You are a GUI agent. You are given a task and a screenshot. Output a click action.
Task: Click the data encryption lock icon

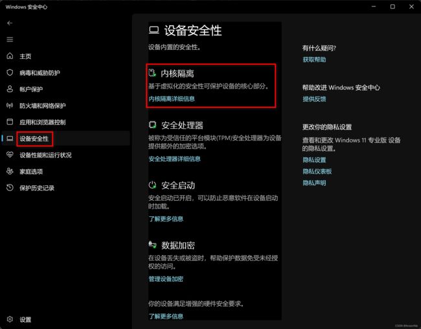click(152, 244)
